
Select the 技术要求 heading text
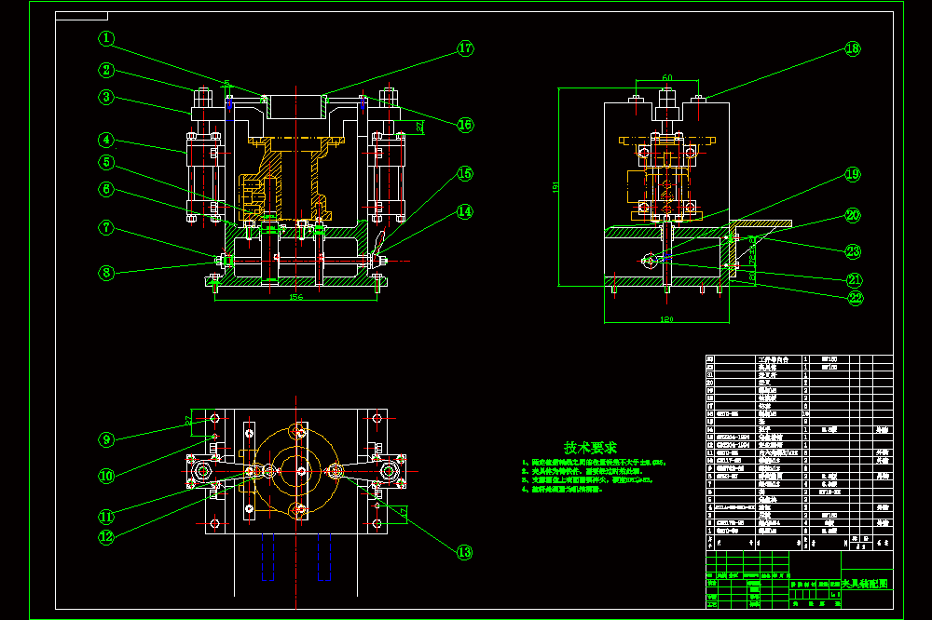tap(590, 447)
